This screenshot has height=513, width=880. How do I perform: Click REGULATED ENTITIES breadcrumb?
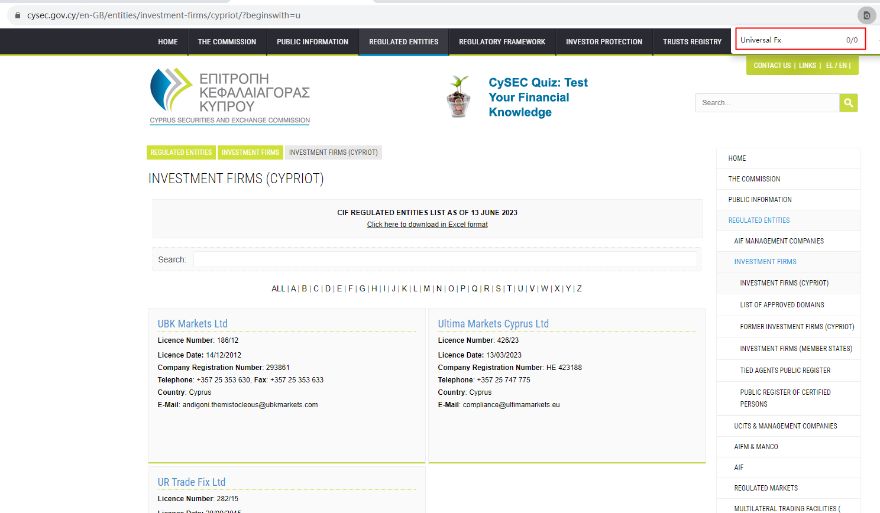click(181, 152)
